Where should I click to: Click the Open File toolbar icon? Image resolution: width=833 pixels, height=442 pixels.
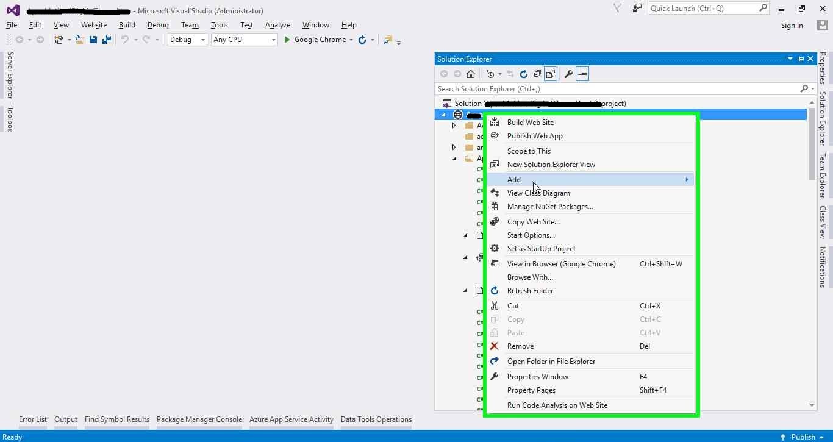[79, 40]
